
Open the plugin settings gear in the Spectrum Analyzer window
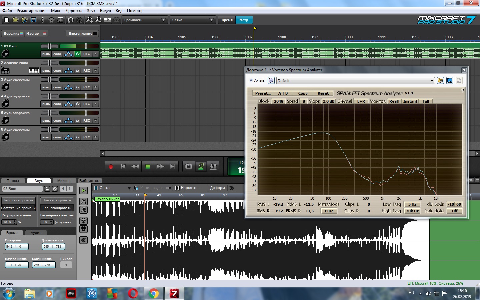pyautogui.click(x=271, y=80)
